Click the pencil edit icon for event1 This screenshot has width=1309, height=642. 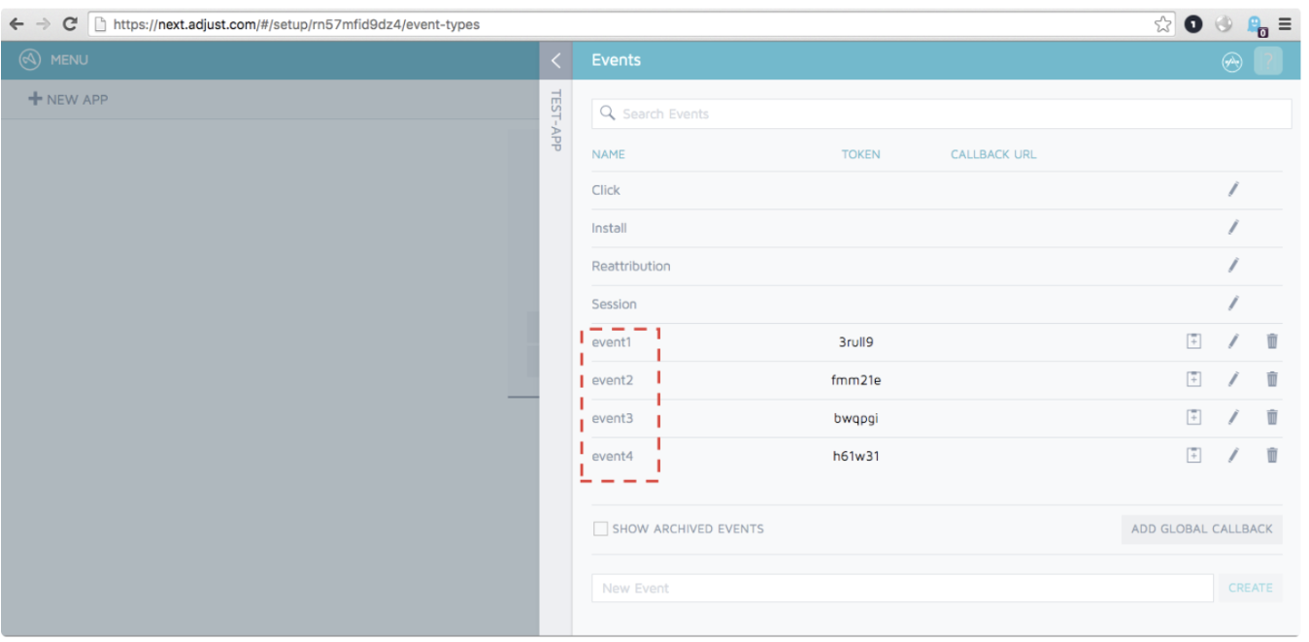[x=1232, y=341]
